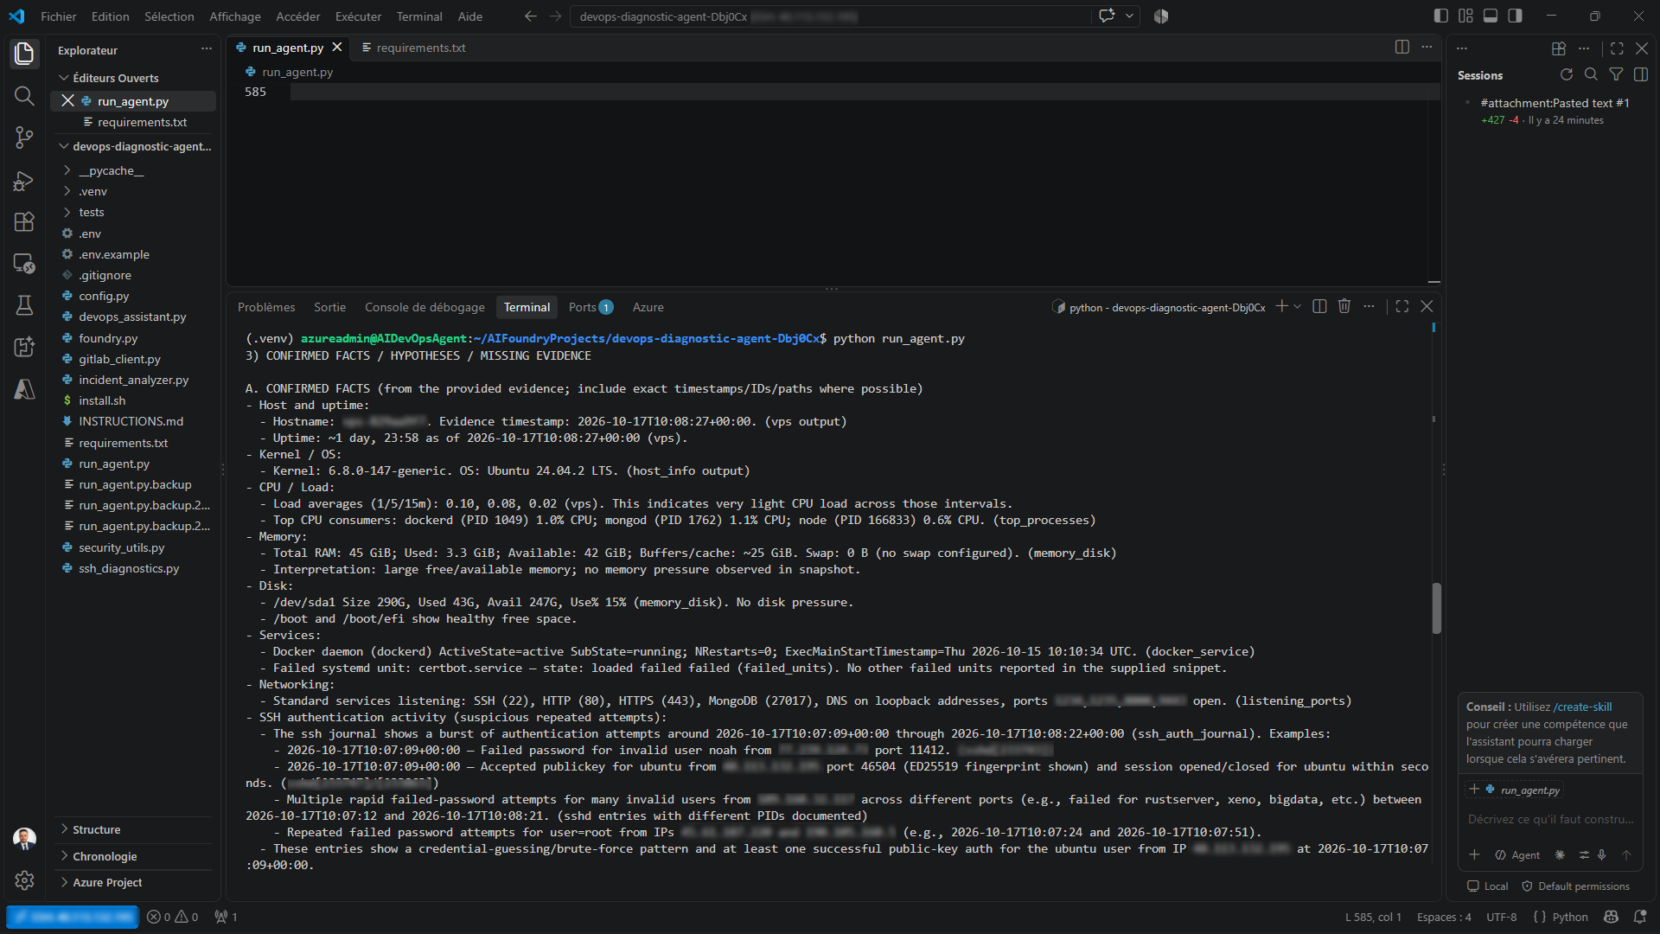Split the editor to the right
Screen dimensions: 1660x934
pos(1401,48)
